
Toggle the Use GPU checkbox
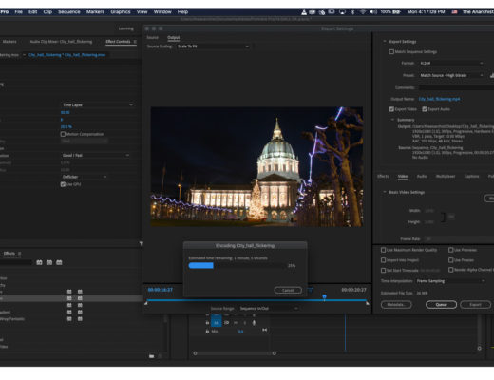coord(63,184)
